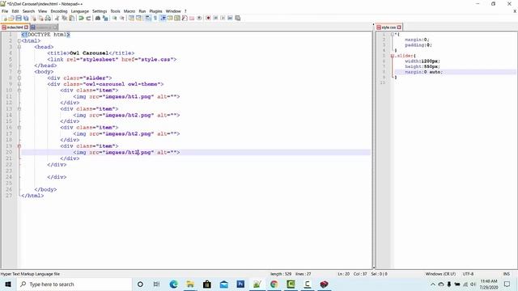Collapse the head fold marker on line 3
518x291 pixels.
(19, 47)
